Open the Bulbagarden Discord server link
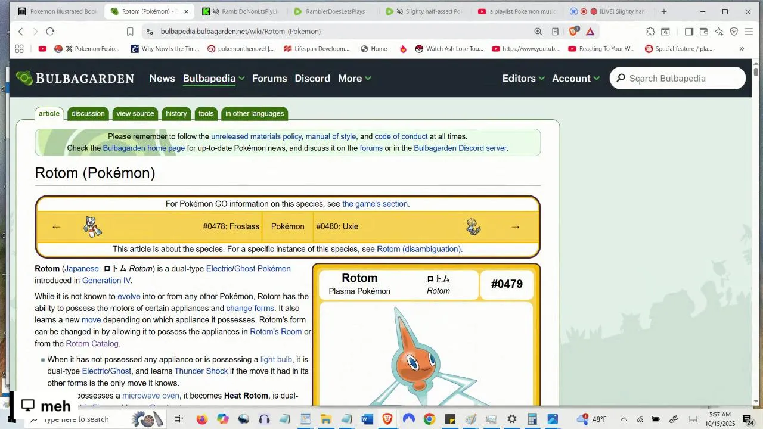The height and width of the screenshot is (429, 763). tap(460, 148)
